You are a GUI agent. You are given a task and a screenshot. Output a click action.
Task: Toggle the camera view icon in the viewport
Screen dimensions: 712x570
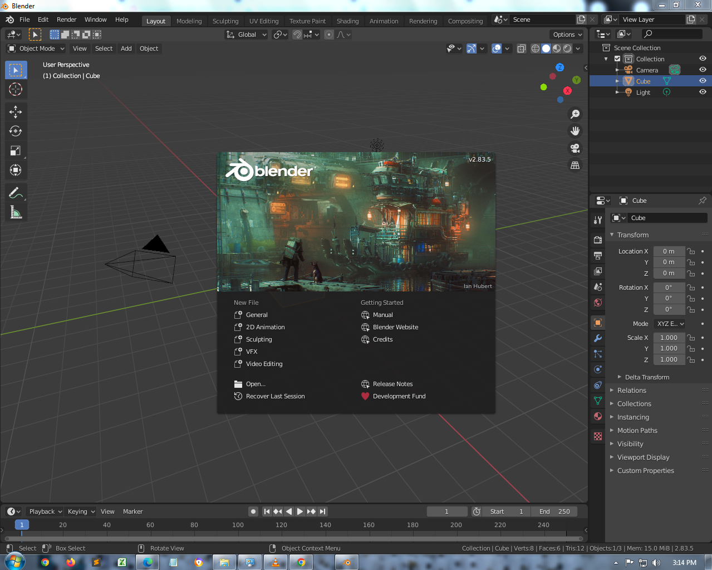tap(575, 148)
